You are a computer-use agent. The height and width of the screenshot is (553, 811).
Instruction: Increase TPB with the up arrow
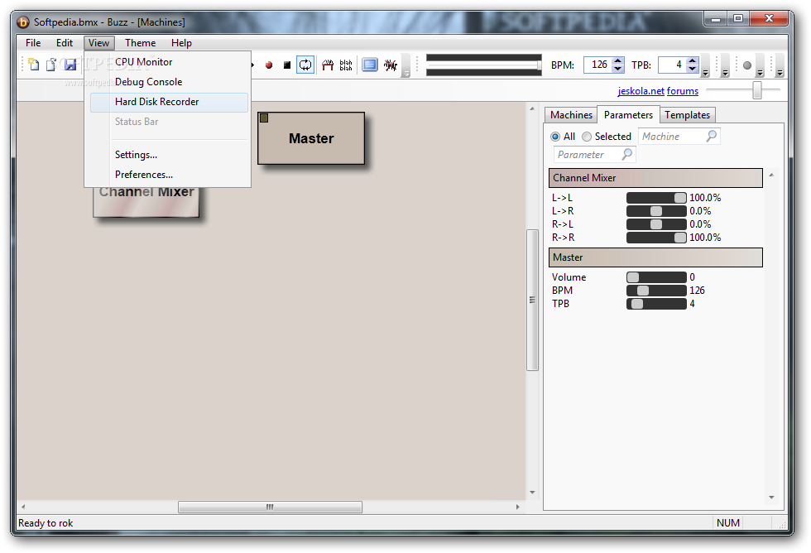point(693,61)
